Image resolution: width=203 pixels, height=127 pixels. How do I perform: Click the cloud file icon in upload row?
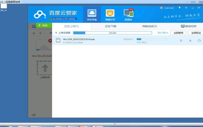pos(58,40)
